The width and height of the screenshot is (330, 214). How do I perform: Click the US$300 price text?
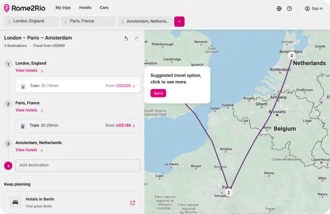(123, 86)
